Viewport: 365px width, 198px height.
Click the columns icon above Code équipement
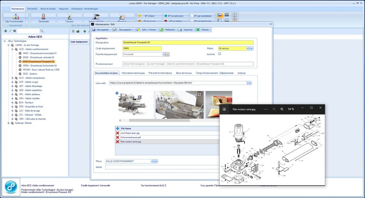coord(73,31)
